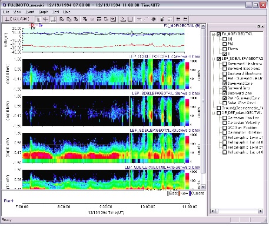This screenshot has height=234, width=269.
Task: Uncheck the Sunward Ions checkbox
Action: tap(225, 88)
